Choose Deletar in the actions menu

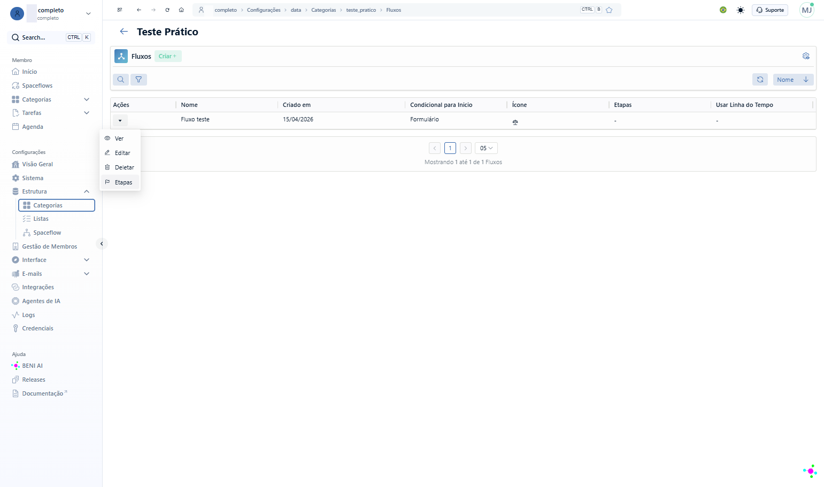(120, 167)
